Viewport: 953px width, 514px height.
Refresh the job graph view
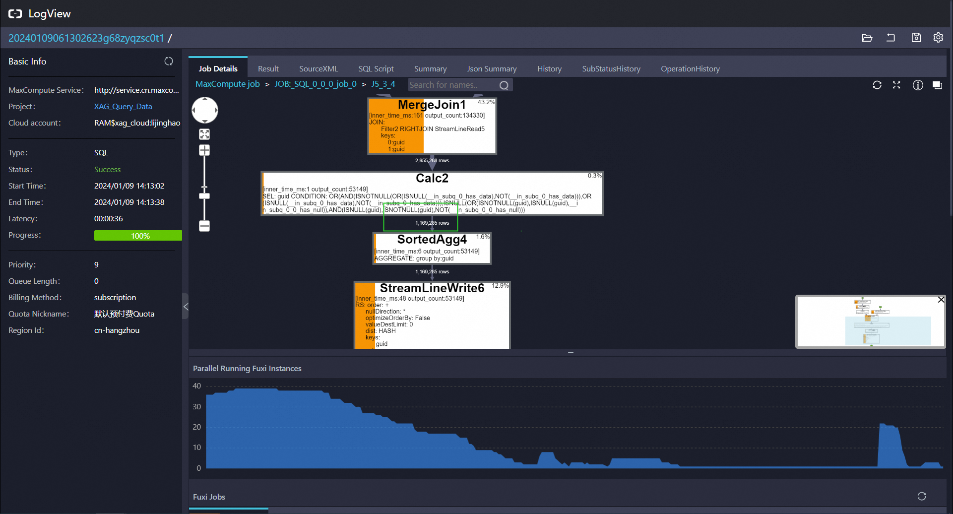point(877,85)
